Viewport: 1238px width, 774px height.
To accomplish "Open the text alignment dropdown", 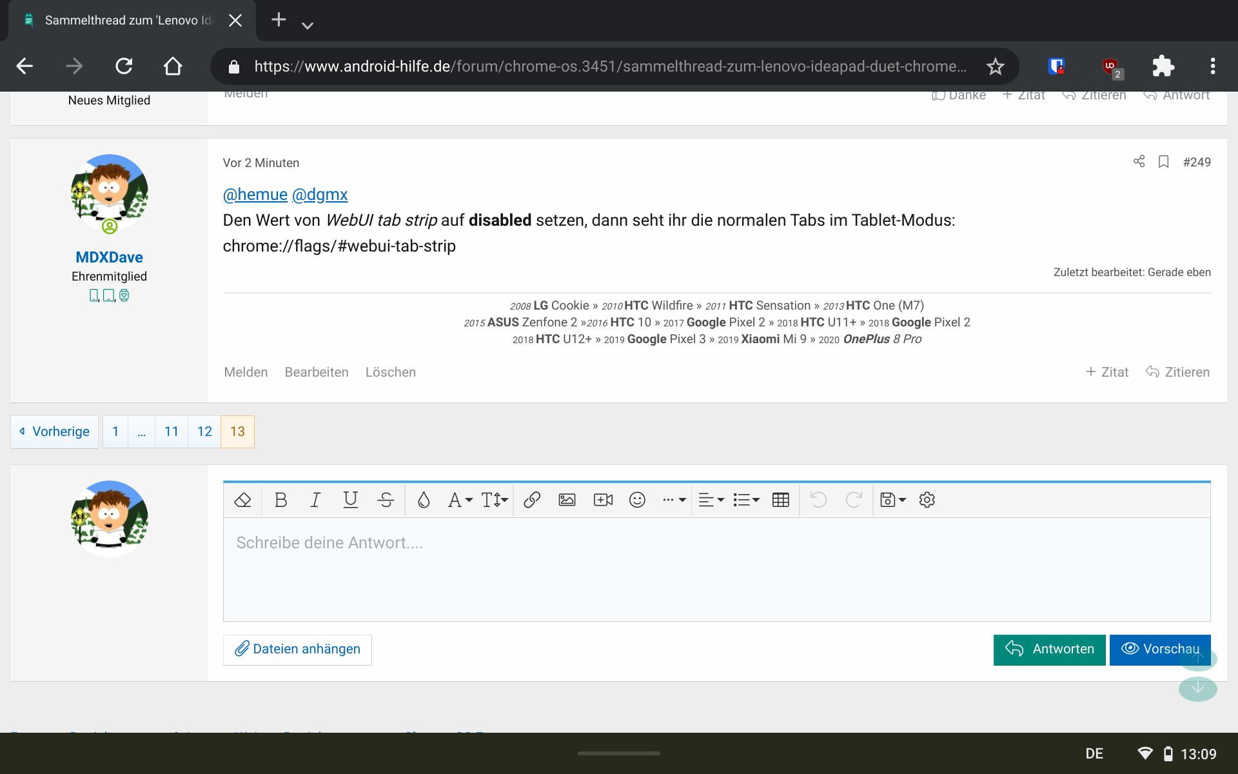I will [x=711, y=500].
